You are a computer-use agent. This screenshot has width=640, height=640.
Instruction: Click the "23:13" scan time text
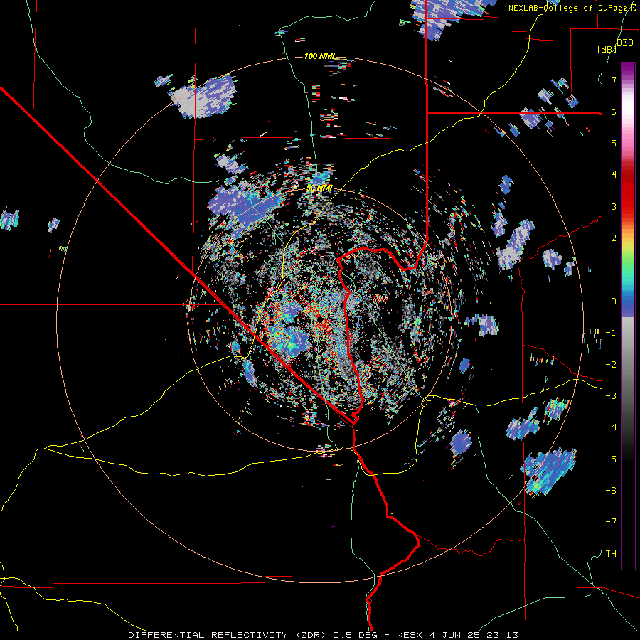tap(503, 635)
